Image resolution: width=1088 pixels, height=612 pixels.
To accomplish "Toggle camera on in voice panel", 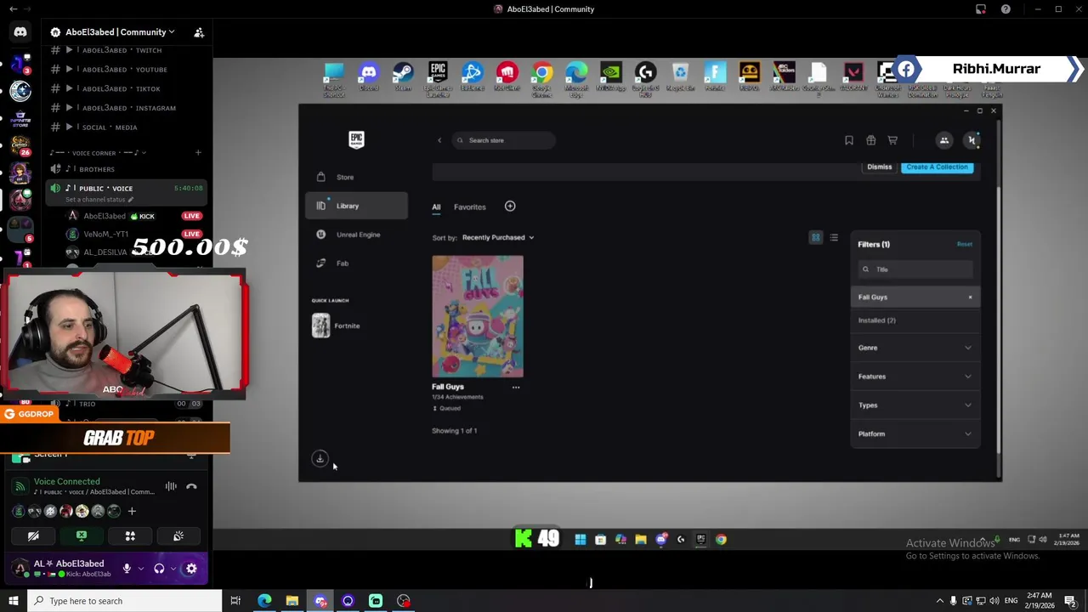I will coord(33,536).
